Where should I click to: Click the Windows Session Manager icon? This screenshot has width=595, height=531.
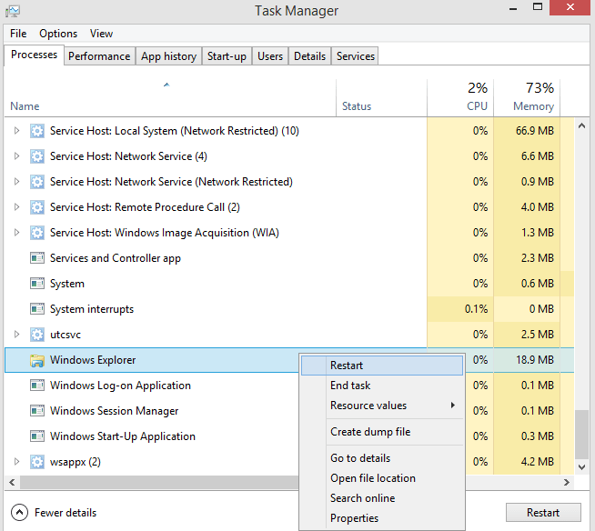point(37,411)
